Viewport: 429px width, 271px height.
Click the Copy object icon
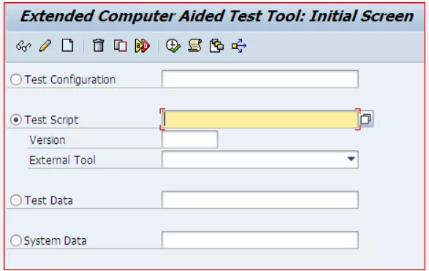pos(121,46)
